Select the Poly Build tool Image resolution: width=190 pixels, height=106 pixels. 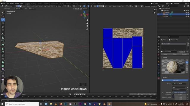3,62
